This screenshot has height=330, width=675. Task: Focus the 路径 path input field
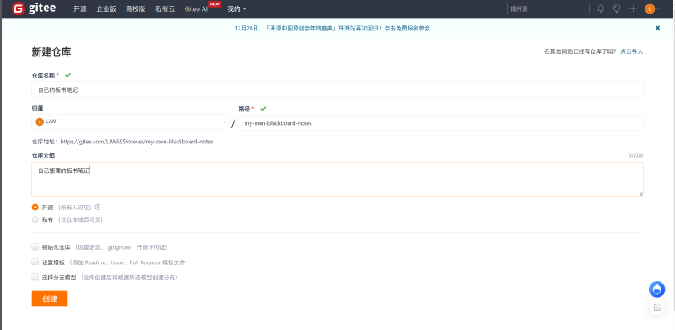coord(440,122)
